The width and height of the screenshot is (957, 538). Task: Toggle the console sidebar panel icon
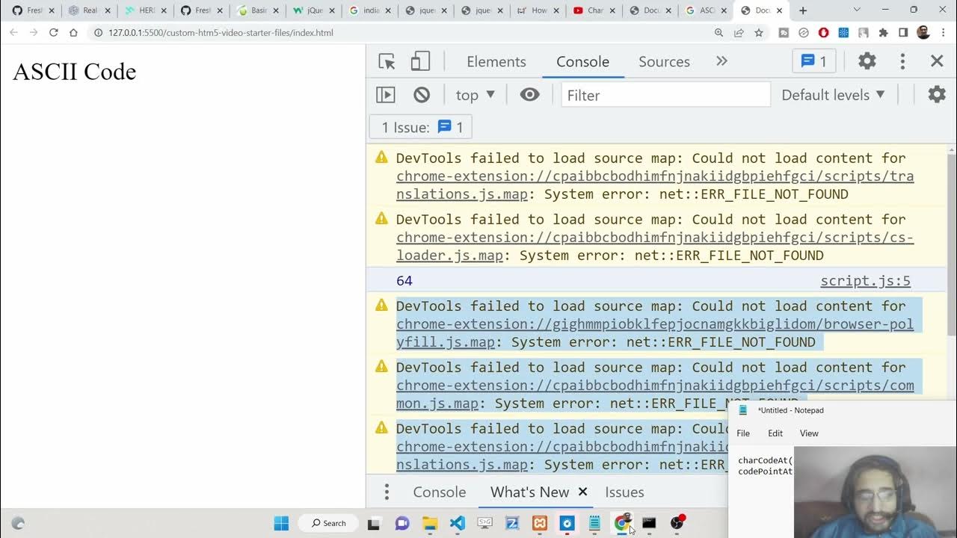[x=386, y=95]
